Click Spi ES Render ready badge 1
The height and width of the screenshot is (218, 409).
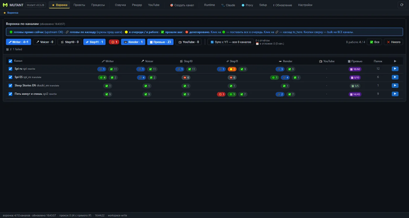pos(275,78)
